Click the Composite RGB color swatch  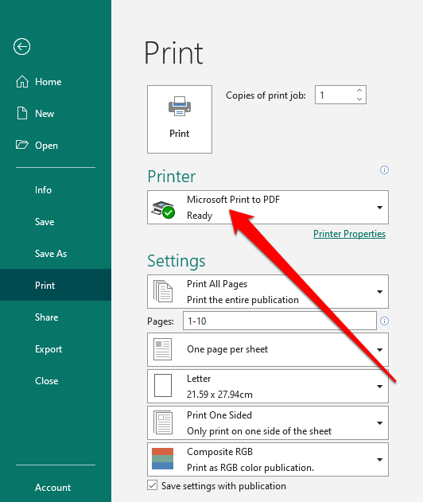pos(162,459)
